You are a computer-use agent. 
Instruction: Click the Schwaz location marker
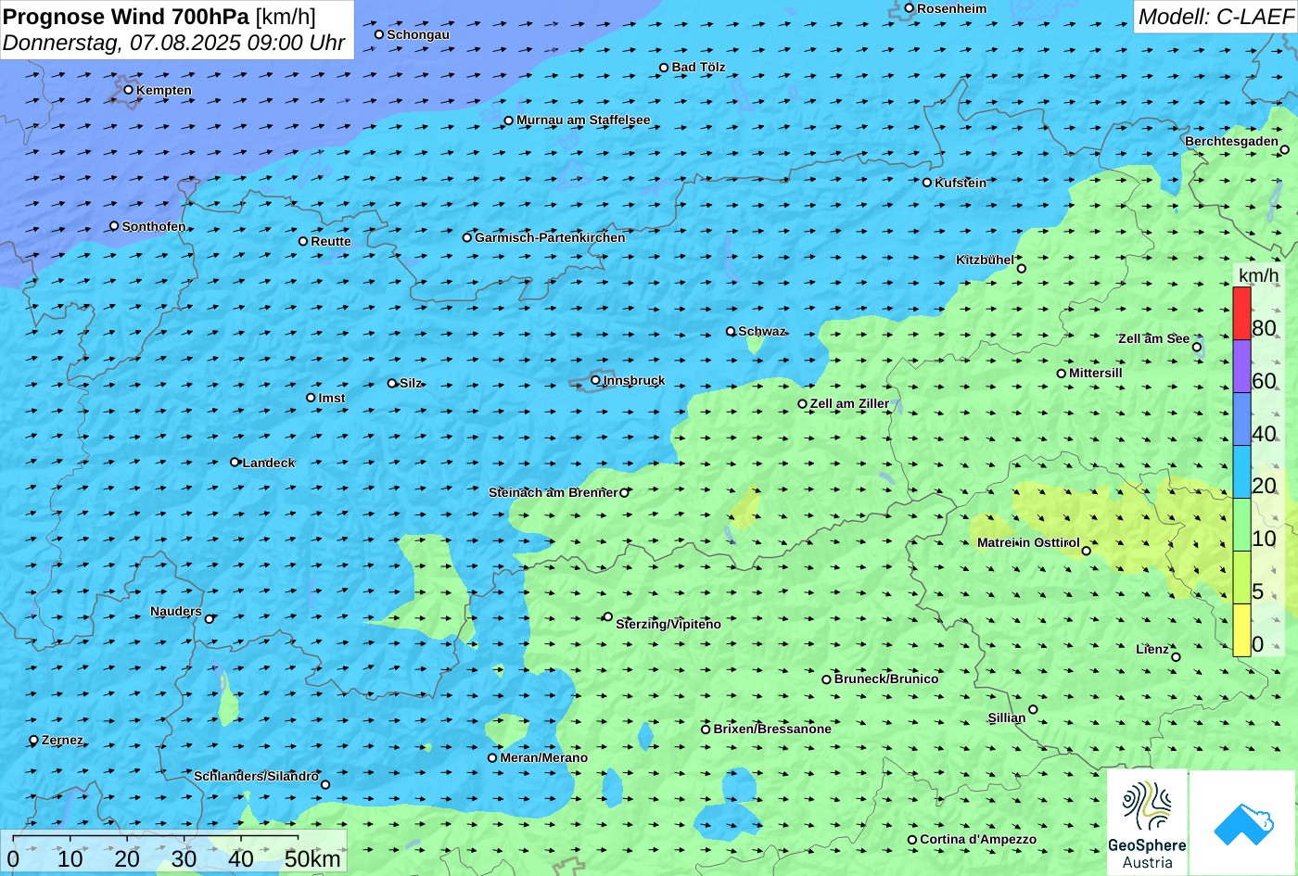point(731,331)
